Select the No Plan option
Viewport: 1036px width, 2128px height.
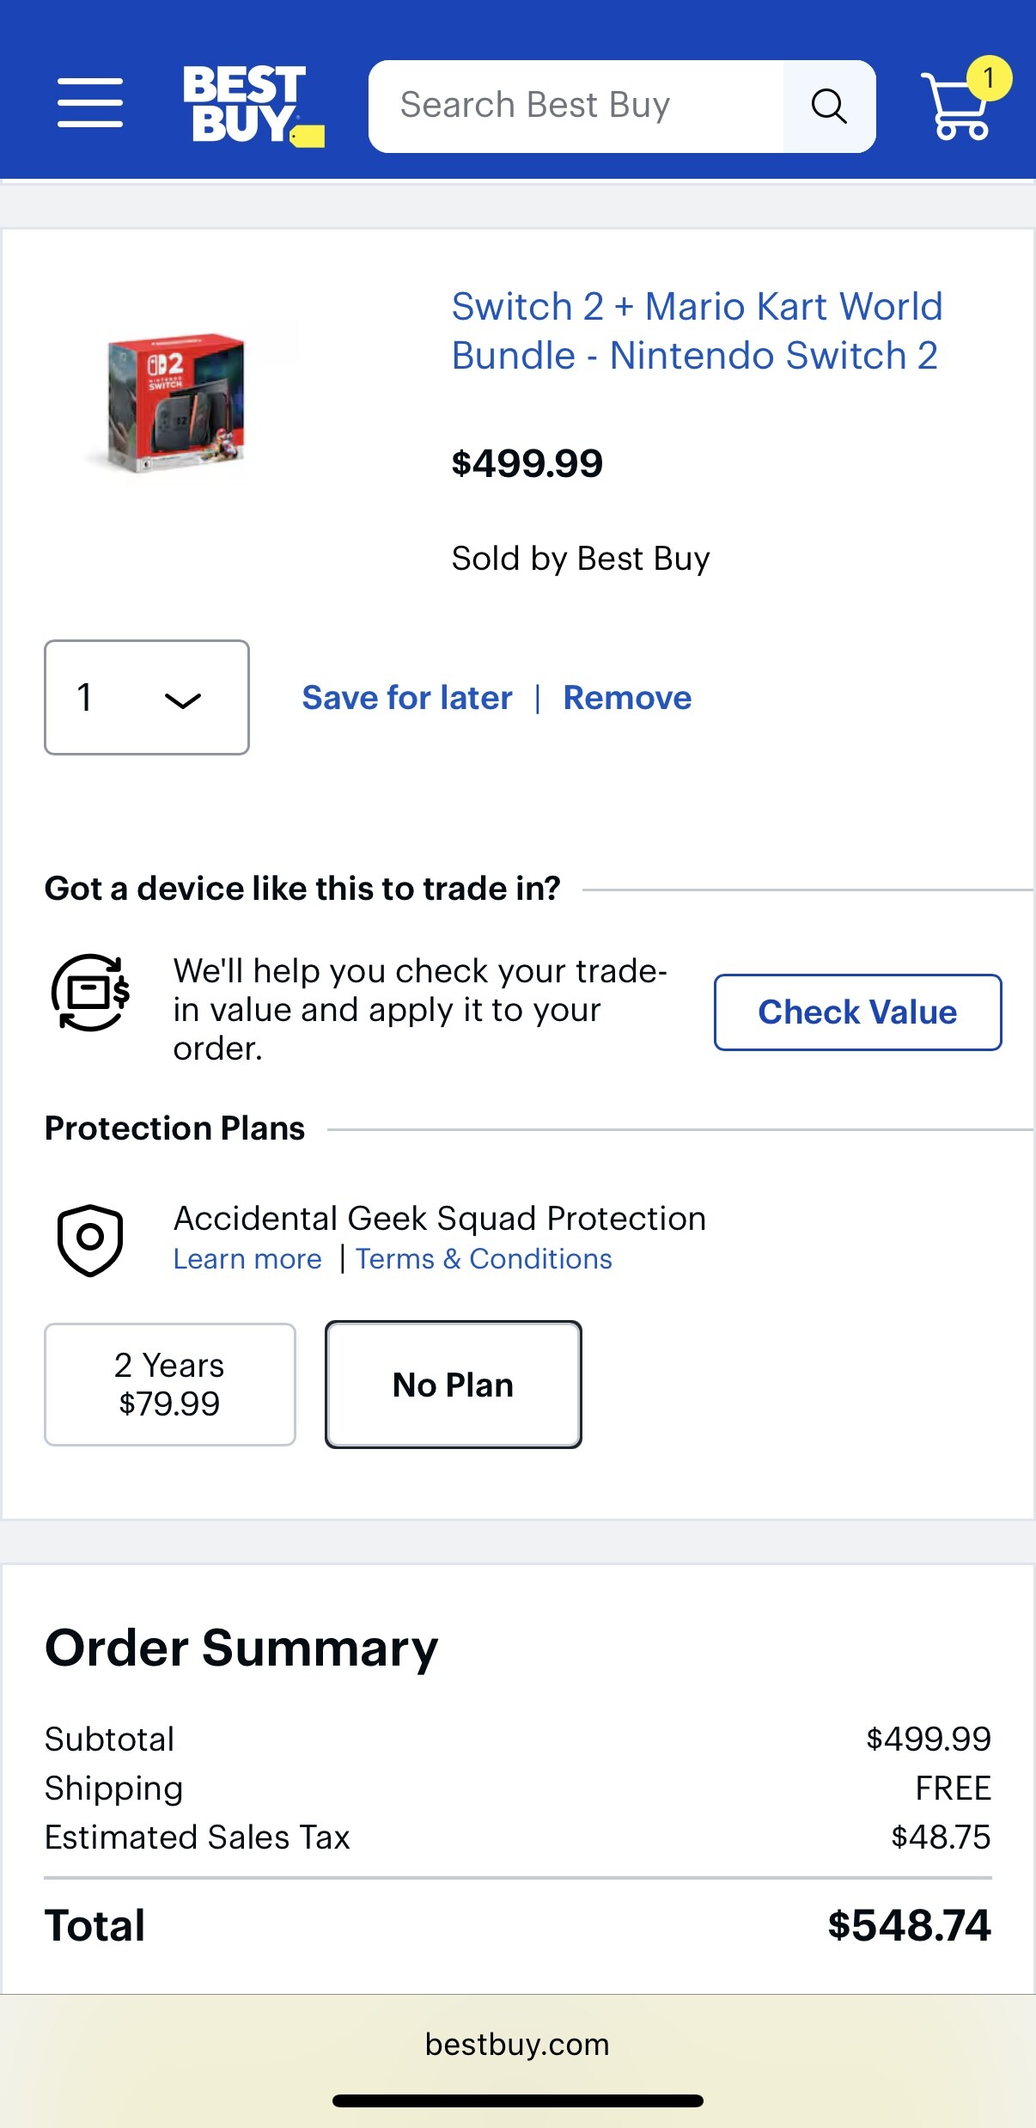(x=453, y=1385)
